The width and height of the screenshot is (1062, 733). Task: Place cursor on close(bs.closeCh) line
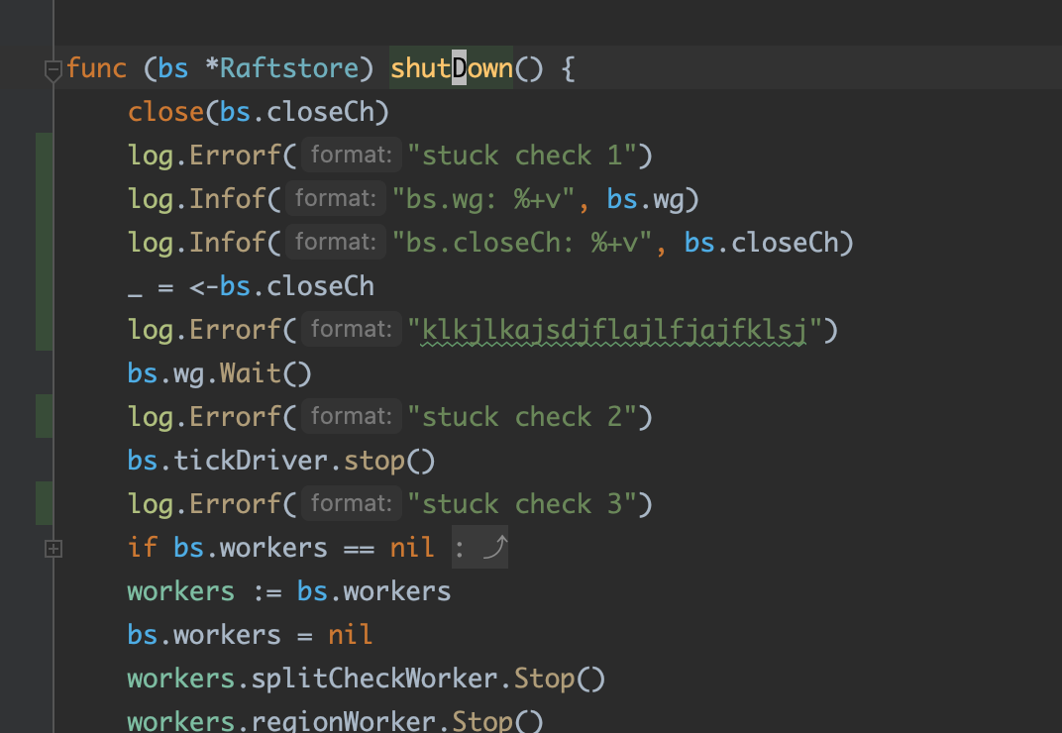tap(259, 112)
